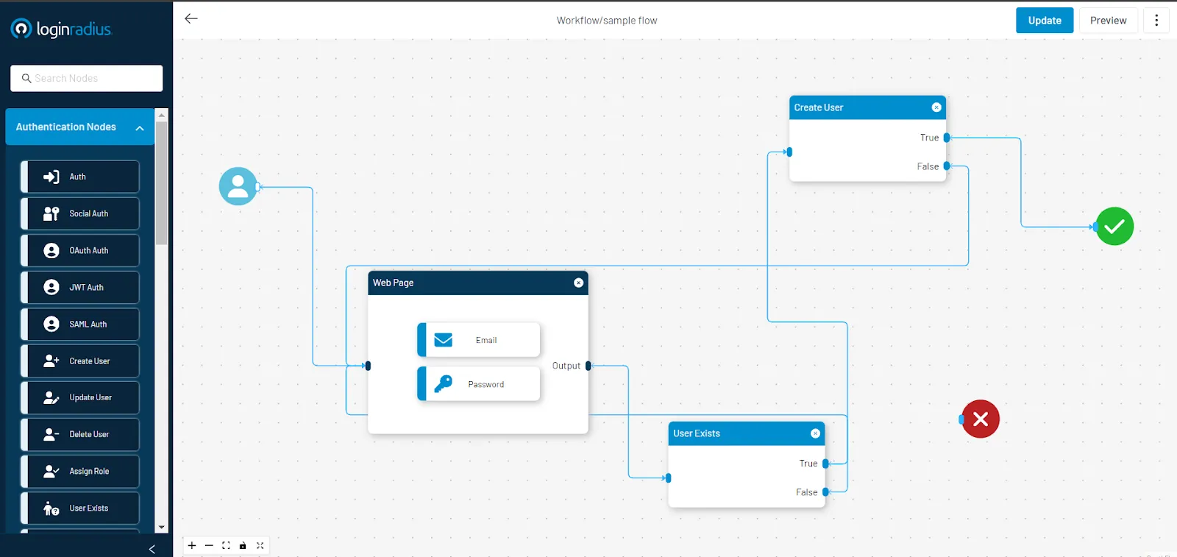Click the fit view icon
Screen dimensions: 1177x557
point(226,545)
